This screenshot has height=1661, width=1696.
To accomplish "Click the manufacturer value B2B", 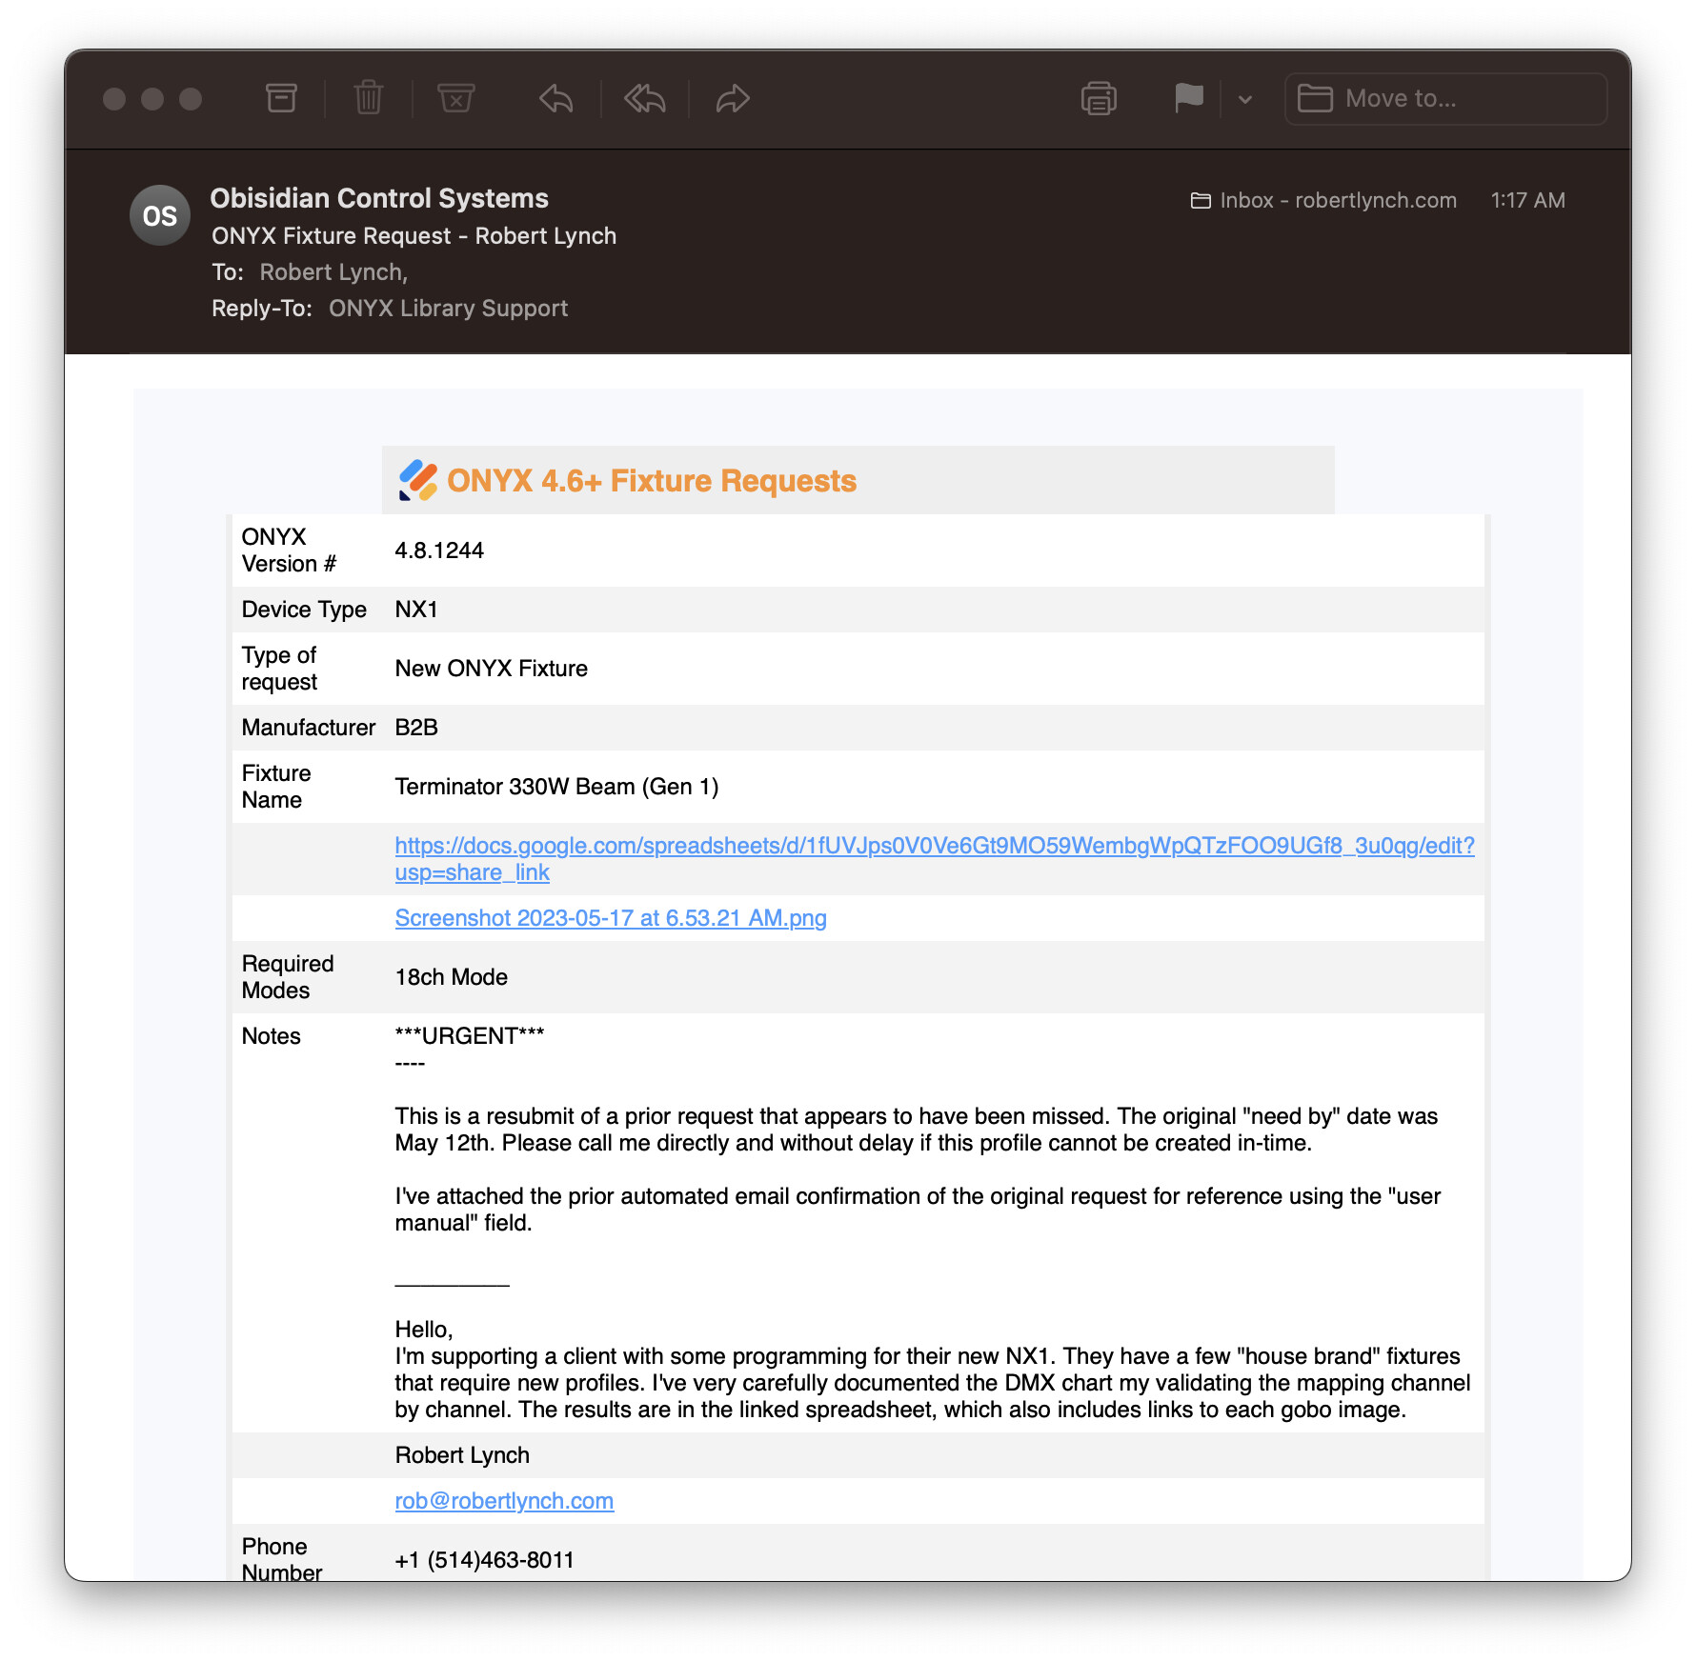I will point(416,728).
